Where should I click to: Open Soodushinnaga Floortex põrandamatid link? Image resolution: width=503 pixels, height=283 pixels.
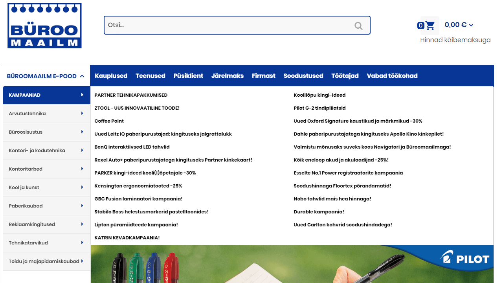342,186
